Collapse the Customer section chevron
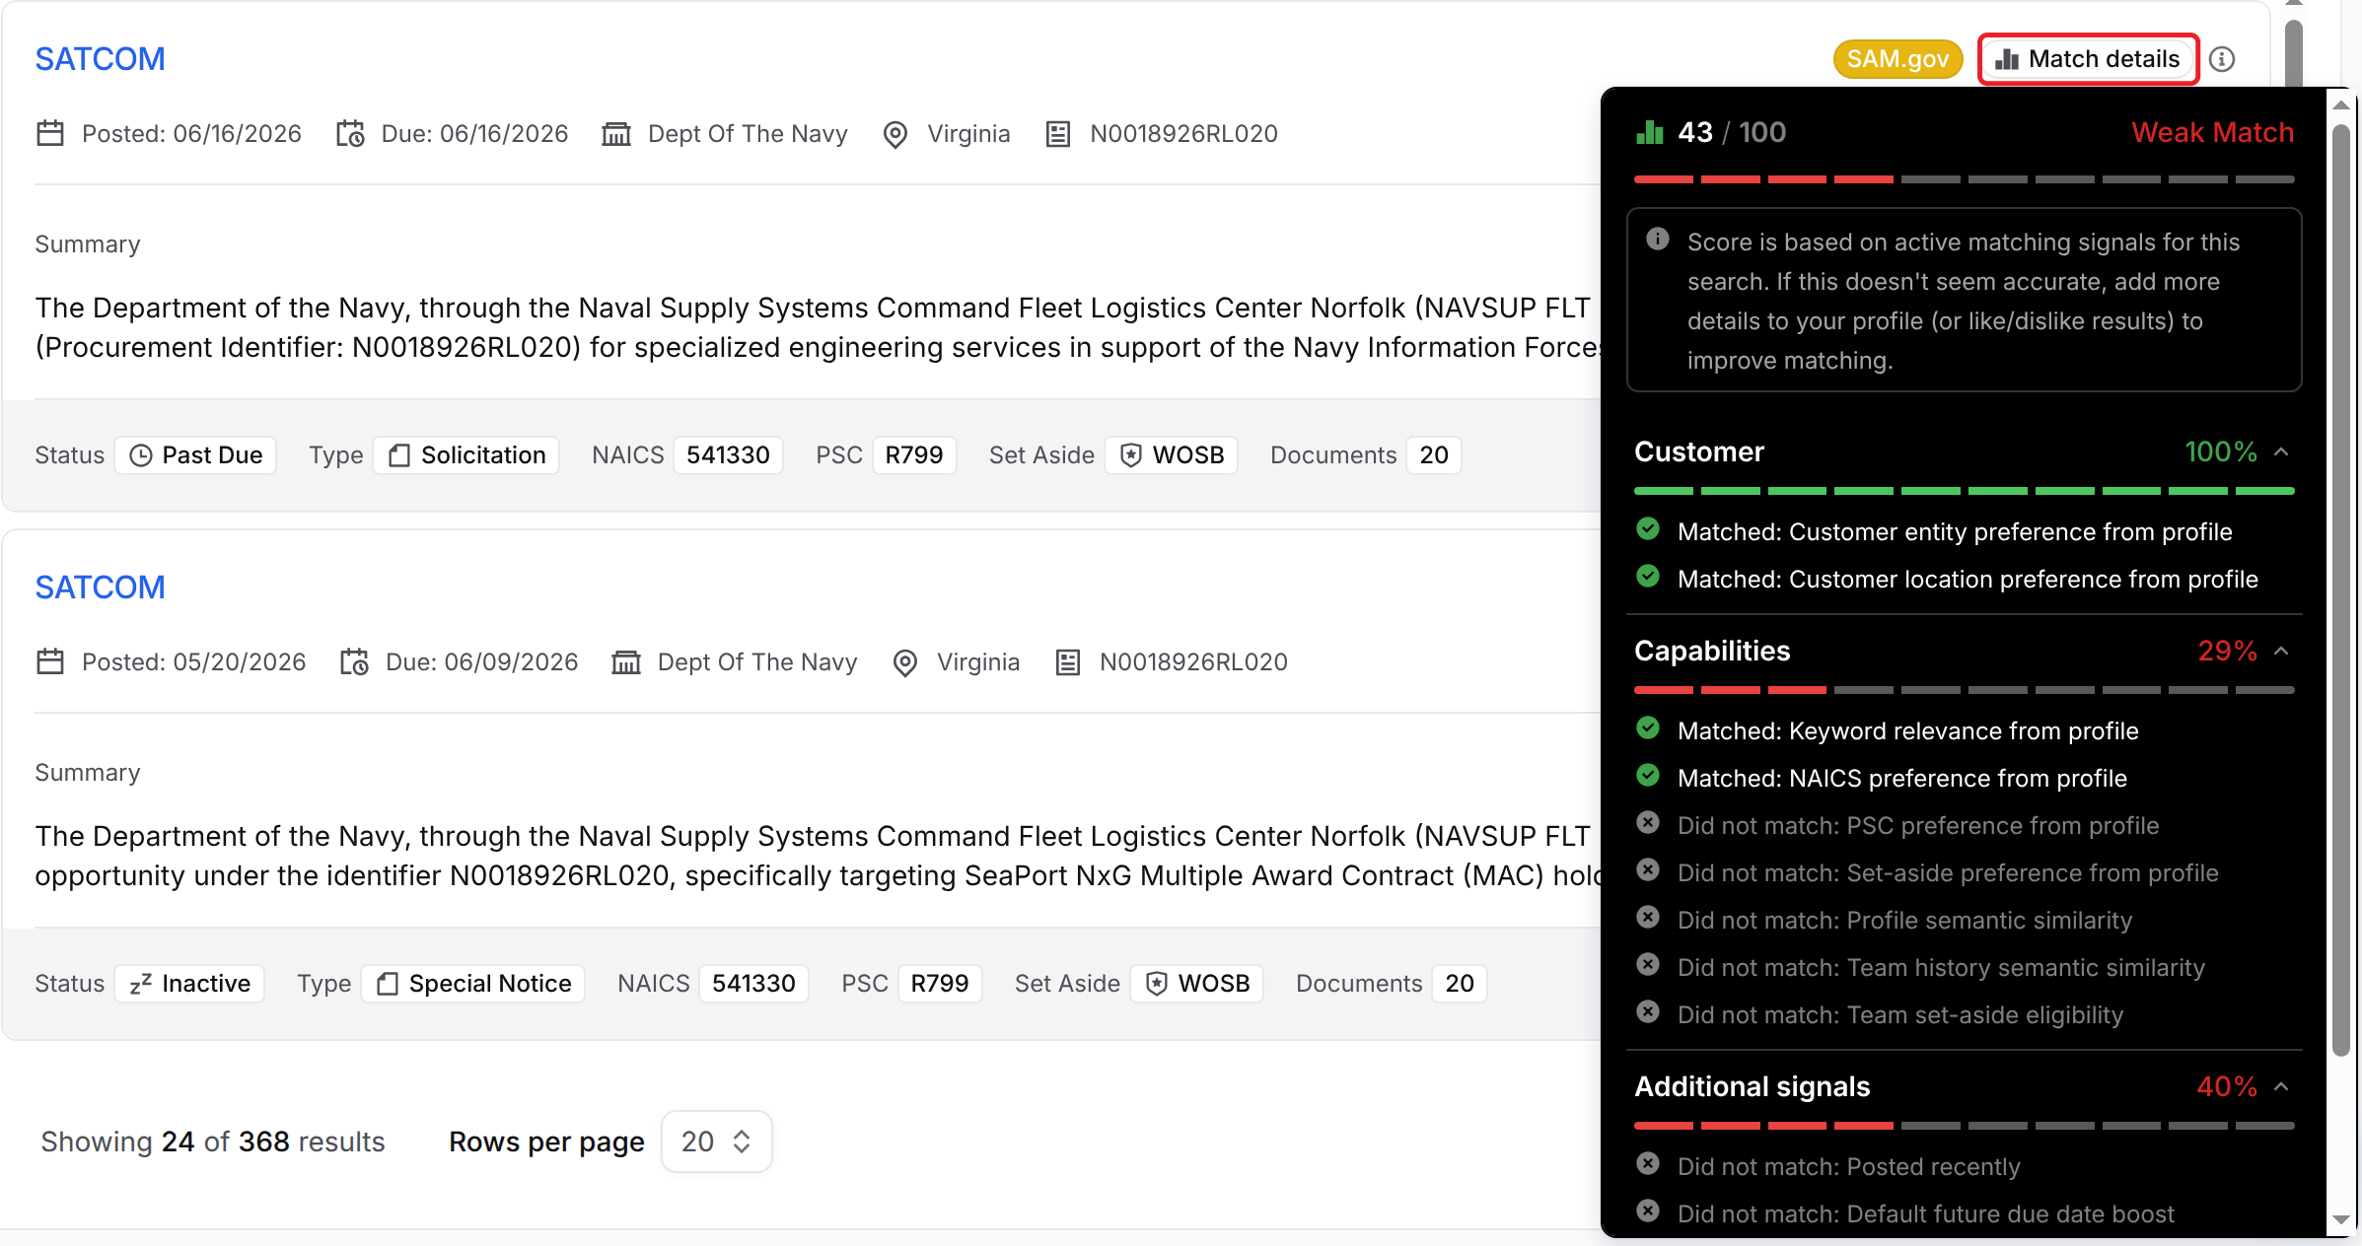Image resolution: width=2362 pixels, height=1246 pixels. (2281, 451)
